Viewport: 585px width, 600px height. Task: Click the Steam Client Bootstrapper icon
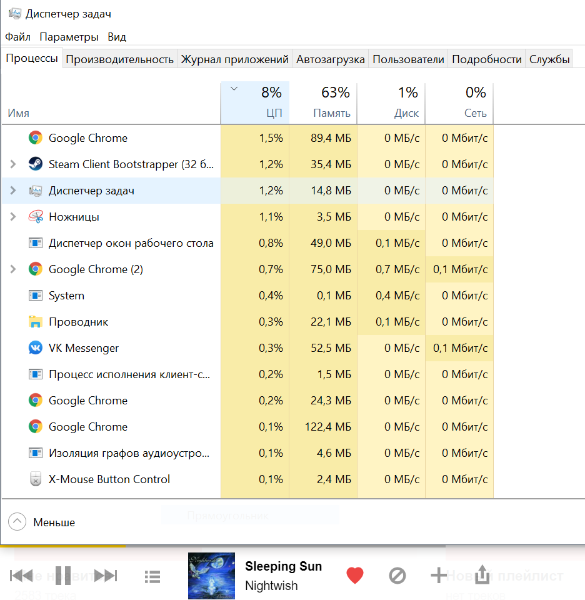(x=35, y=164)
